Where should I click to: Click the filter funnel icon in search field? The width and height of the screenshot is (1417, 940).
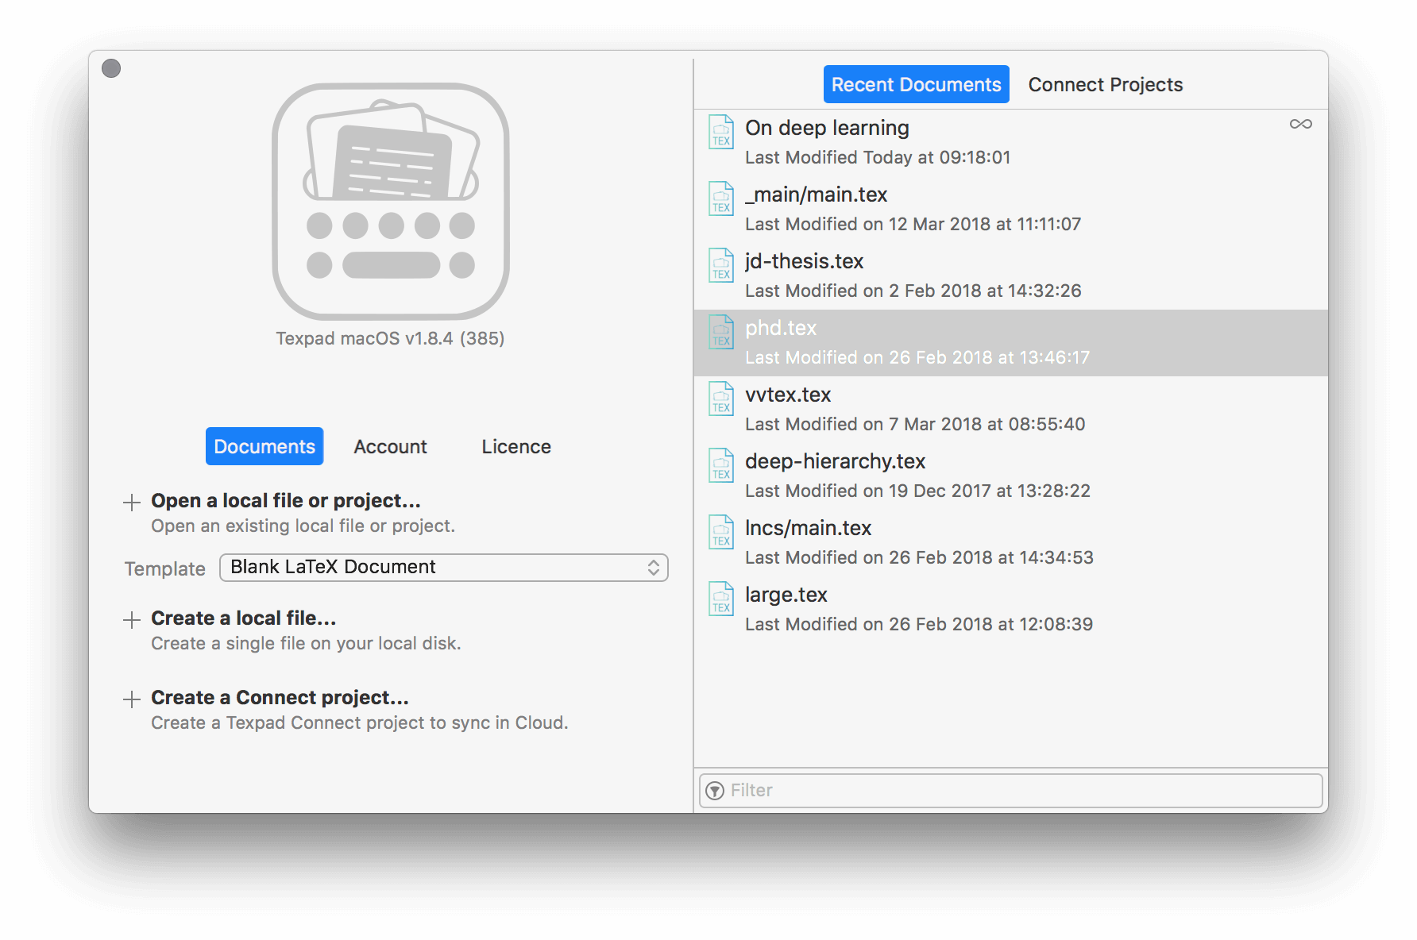[715, 791]
